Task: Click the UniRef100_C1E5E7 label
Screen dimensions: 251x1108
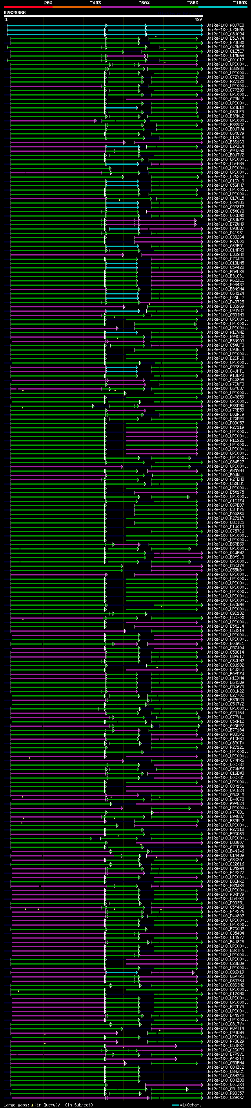Action: 225,51
